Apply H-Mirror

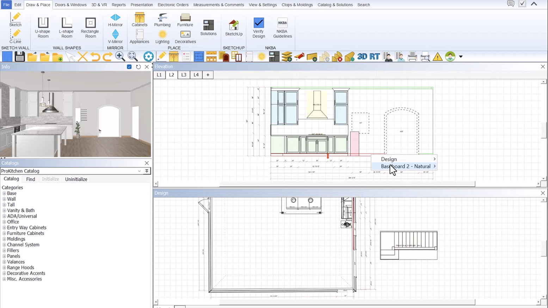point(115,20)
